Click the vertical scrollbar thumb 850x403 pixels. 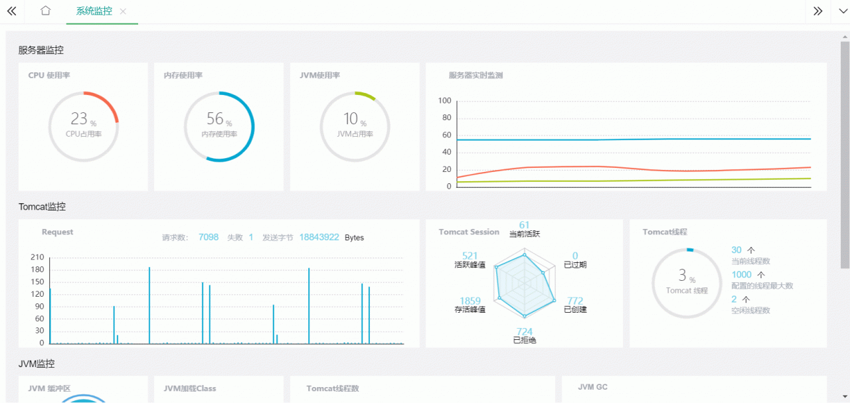(x=845, y=154)
